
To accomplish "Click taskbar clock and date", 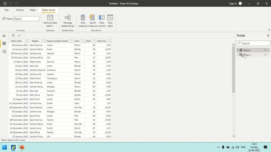I will pyautogui.click(x=254, y=147).
